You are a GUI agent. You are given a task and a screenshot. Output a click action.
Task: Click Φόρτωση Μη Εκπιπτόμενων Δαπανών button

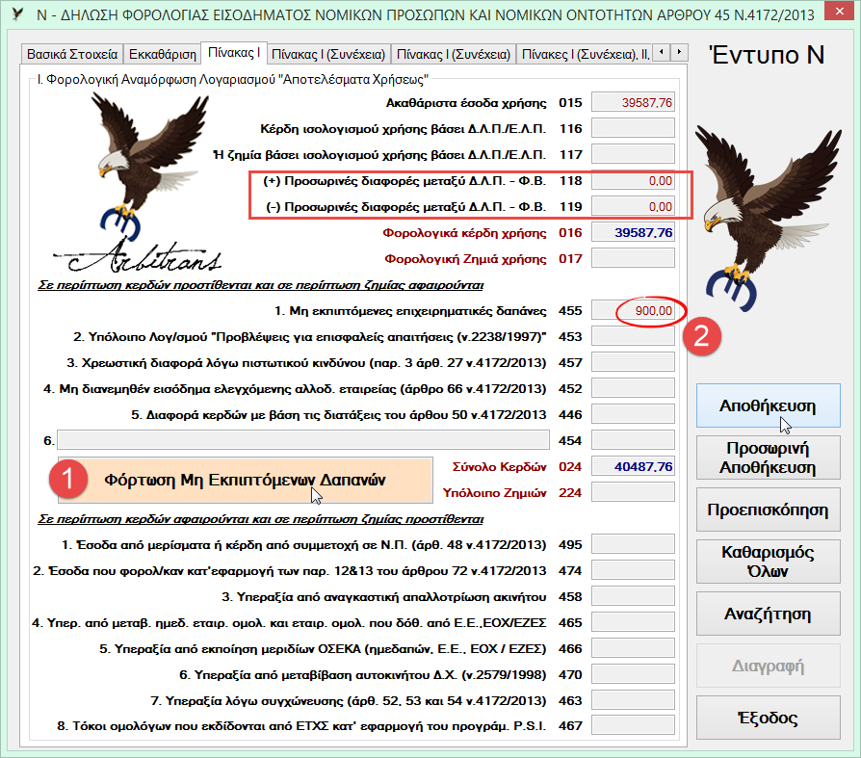coord(245,480)
